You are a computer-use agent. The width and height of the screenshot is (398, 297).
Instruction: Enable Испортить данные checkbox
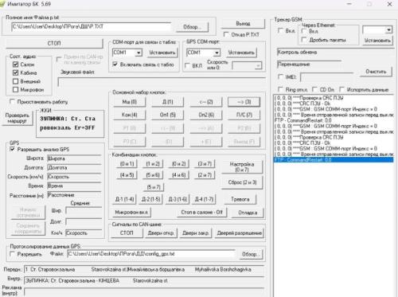point(342,89)
